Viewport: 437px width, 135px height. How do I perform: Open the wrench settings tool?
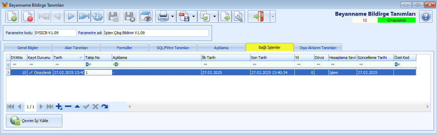(238, 16)
